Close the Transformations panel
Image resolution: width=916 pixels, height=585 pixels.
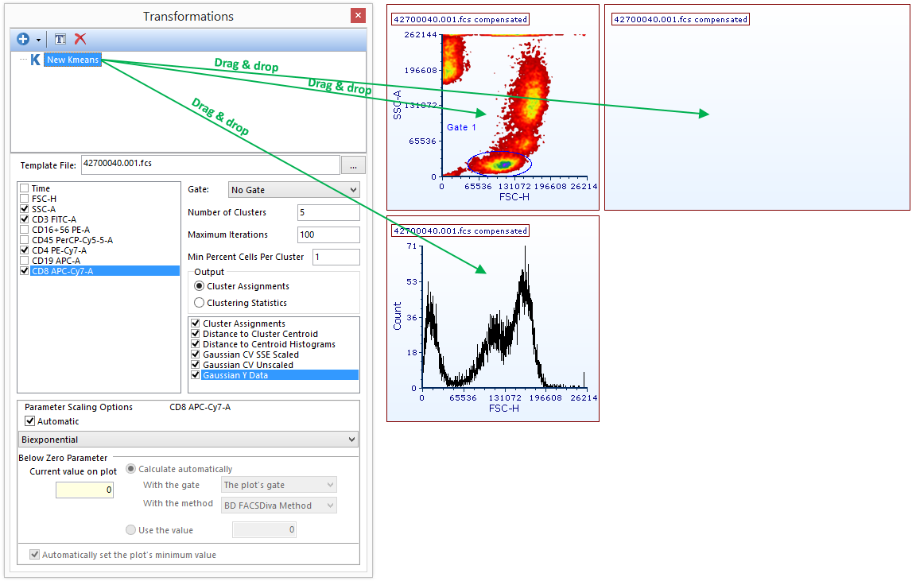pos(358,16)
